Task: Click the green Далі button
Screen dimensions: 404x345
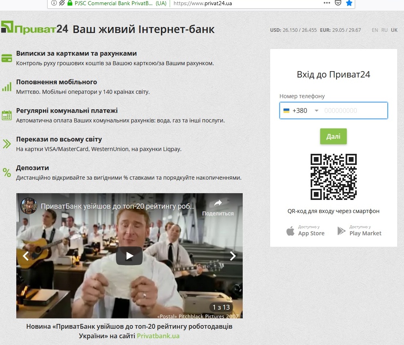Action: [333, 136]
